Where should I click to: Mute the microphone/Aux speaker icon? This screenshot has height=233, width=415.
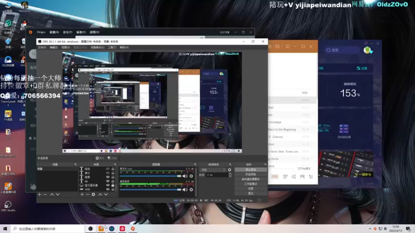click(185, 176)
